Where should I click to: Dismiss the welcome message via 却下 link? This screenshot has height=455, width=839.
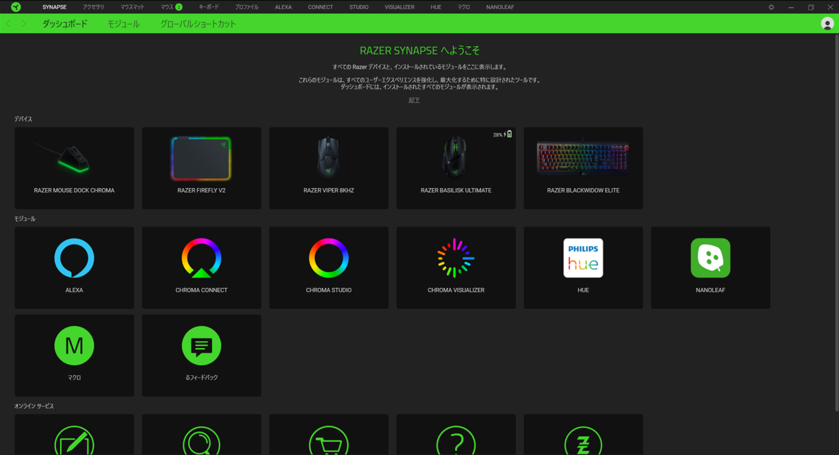[414, 101]
